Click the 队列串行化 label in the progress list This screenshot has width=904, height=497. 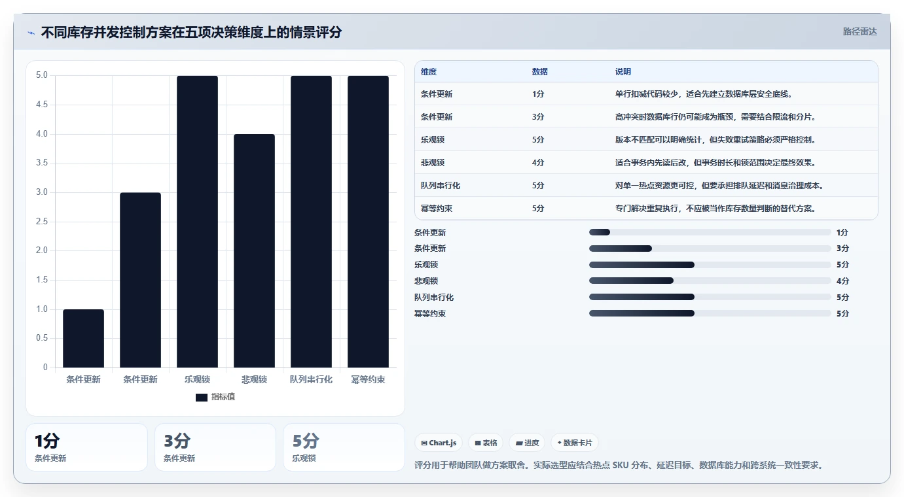pos(434,298)
